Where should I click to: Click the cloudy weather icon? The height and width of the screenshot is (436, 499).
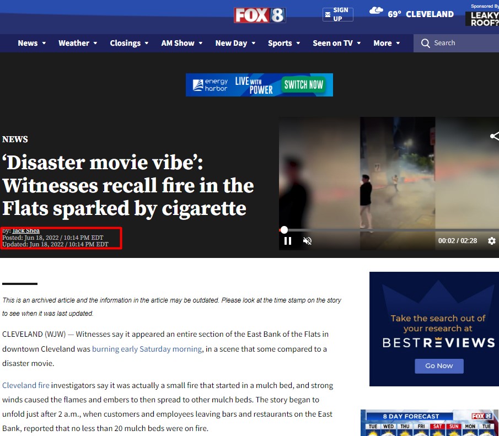pos(376,11)
